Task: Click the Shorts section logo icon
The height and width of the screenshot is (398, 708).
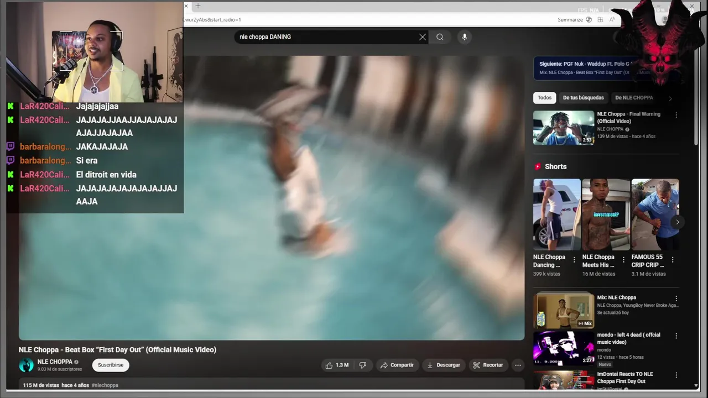Action: [x=538, y=166]
